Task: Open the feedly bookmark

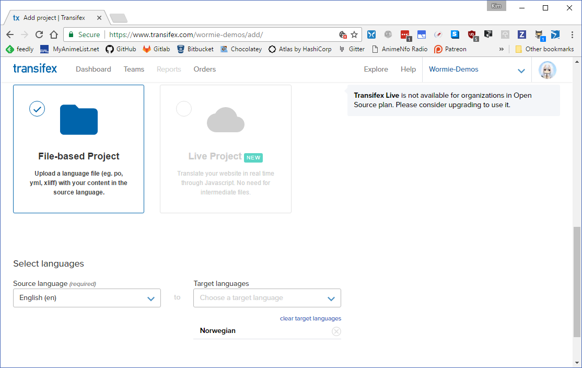Action: (x=20, y=49)
